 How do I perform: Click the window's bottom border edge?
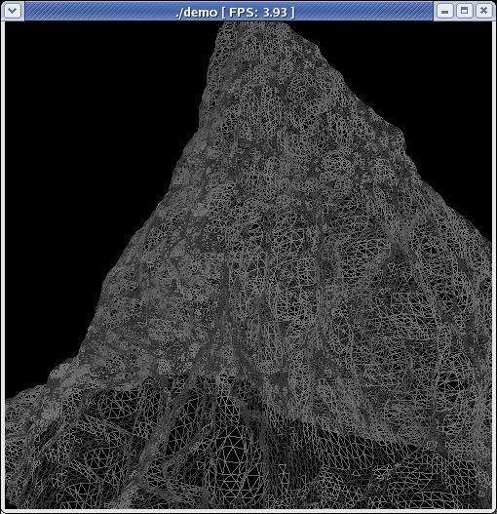[248, 511]
